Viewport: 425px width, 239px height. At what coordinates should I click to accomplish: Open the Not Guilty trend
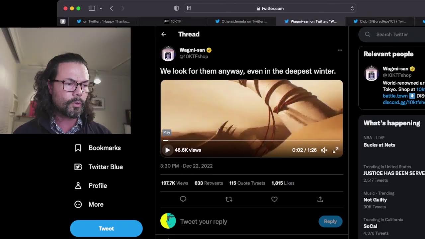pos(375,200)
